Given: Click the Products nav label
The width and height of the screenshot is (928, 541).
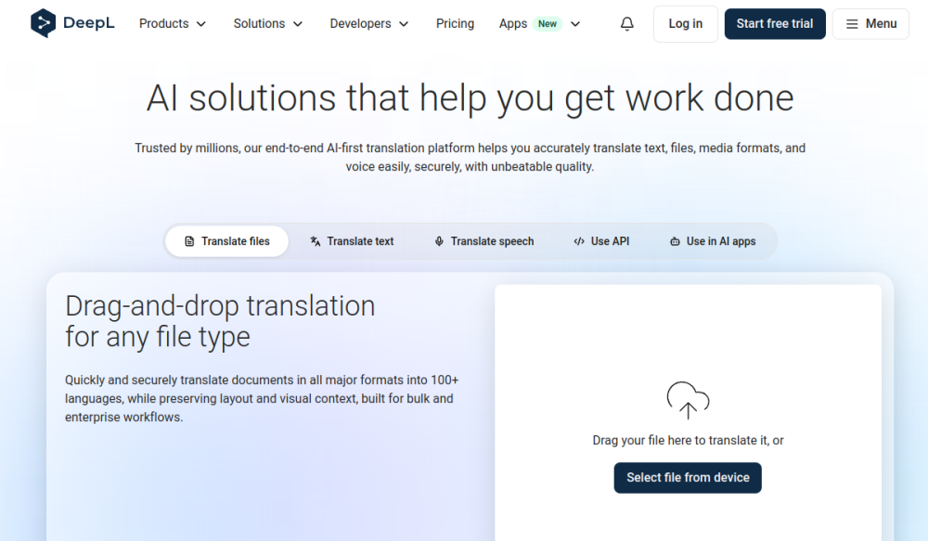Looking at the screenshot, I should [164, 24].
